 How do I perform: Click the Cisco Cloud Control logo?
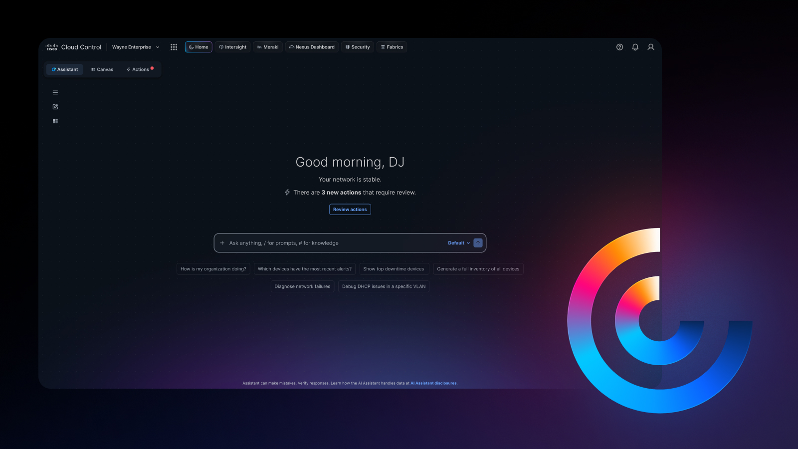click(73, 47)
